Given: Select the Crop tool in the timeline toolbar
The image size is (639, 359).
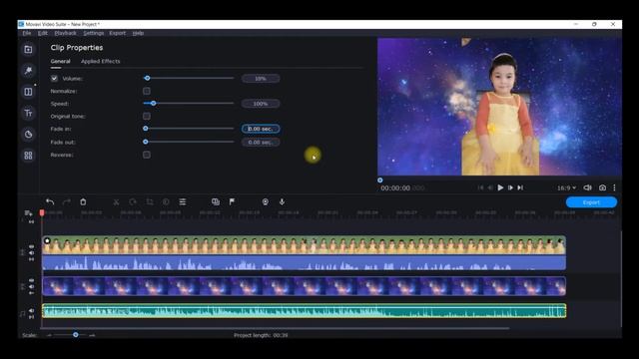Looking at the screenshot, I should pyautogui.click(x=150, y=201).
